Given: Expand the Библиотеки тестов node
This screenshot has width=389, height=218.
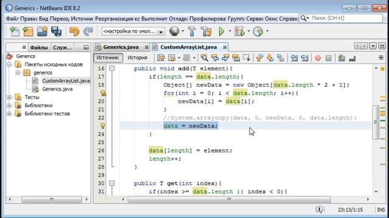Looking at the screenshot, I should click(x=9, y=114).
